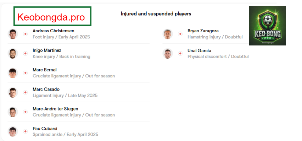
Task: Click Marc Casado's player photo
Action: [13, 92]
